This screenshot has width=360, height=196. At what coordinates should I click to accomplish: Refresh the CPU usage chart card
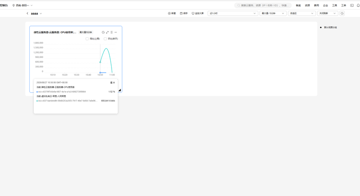click(x=103, y=32)
